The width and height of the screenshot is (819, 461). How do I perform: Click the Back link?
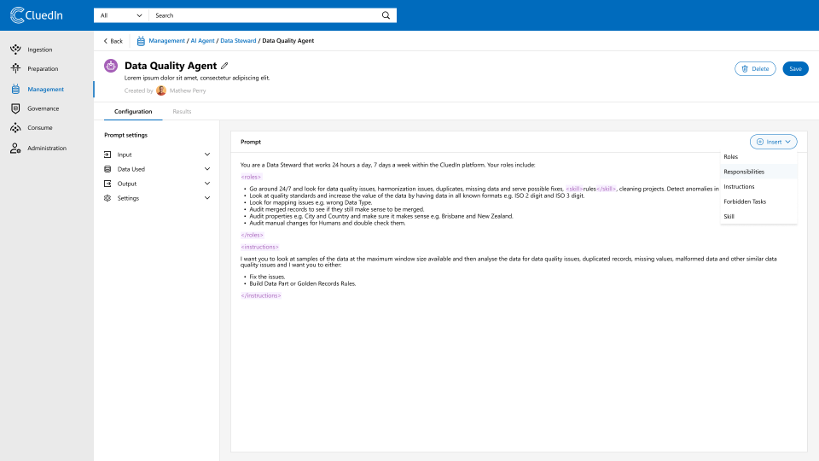(x=113, y=41)
